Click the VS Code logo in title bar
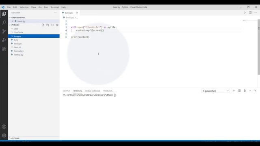Screen dimensions: 260x146 3,7
